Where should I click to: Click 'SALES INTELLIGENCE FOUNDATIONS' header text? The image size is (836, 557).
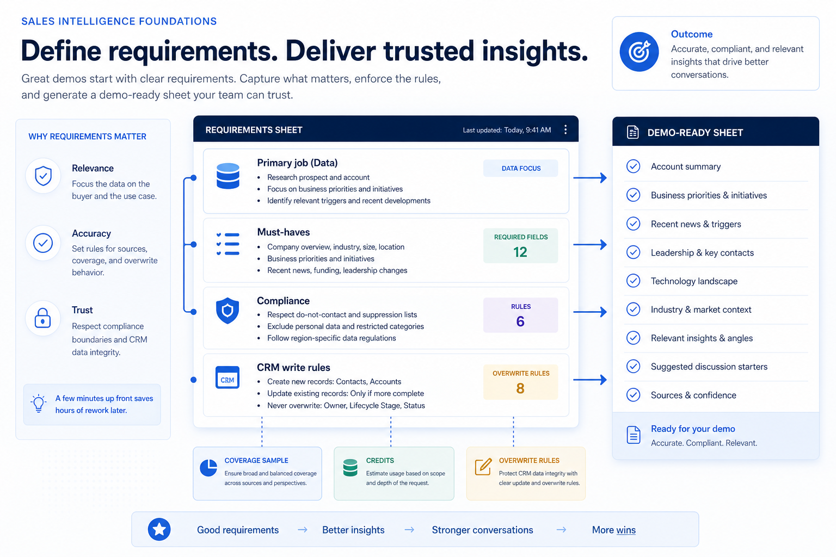[119, 21]
